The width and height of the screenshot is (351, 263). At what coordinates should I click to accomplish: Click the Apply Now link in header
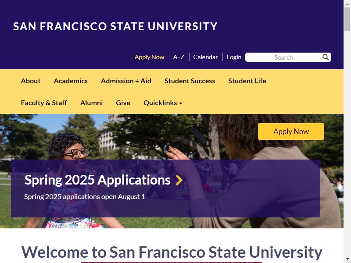coord(149,57)
